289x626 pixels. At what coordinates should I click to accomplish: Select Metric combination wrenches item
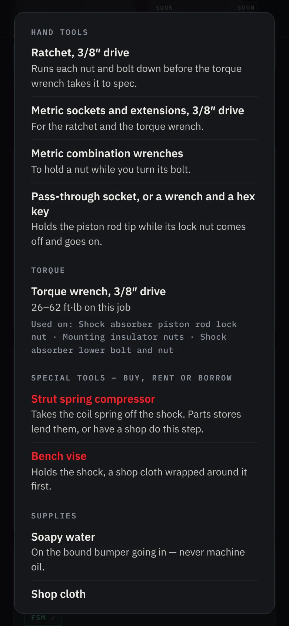(144, 161)
